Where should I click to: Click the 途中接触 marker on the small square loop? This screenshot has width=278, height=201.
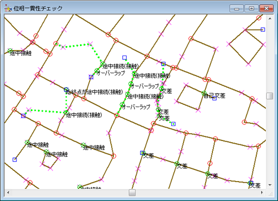pos(46,152)
